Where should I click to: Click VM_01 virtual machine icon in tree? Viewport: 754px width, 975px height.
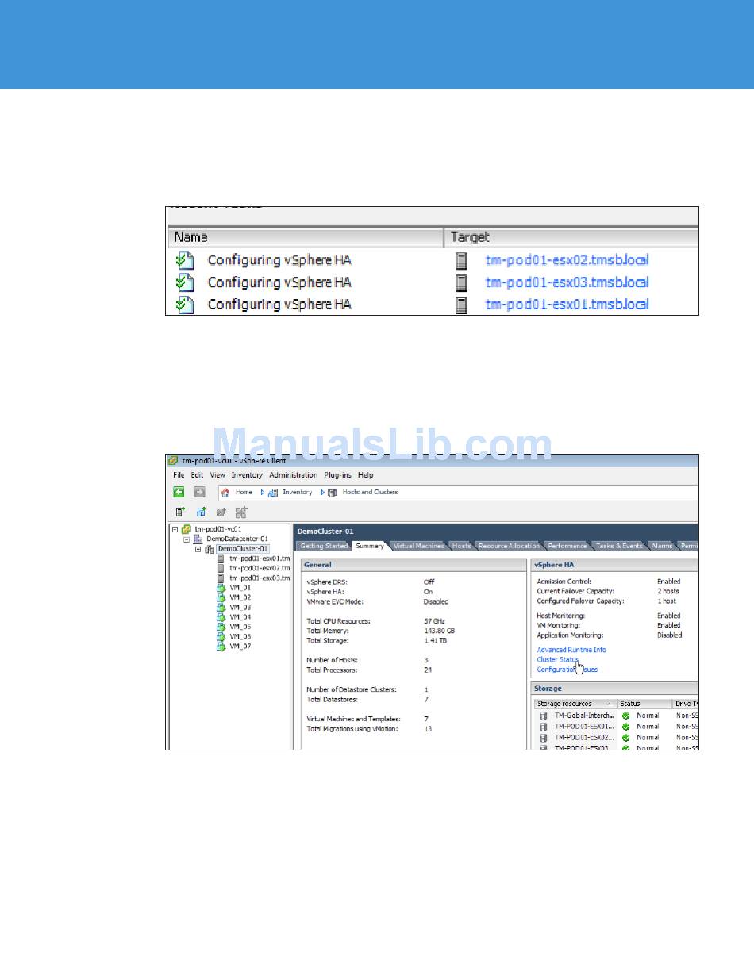click(221, 588)
